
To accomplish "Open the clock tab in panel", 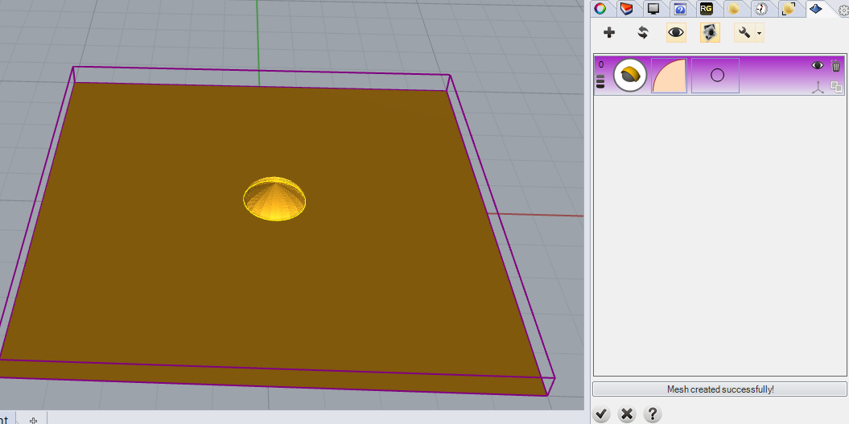I will 761,9.
